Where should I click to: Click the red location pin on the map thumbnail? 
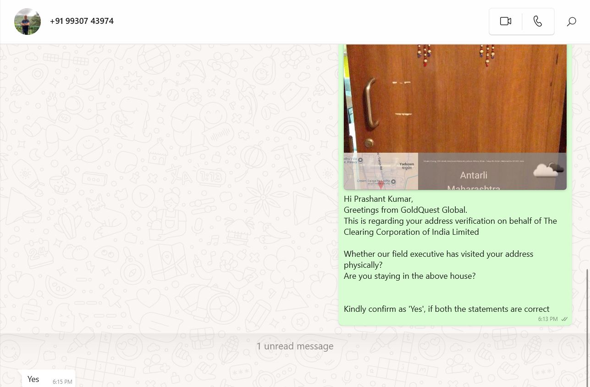pos(380,186)
